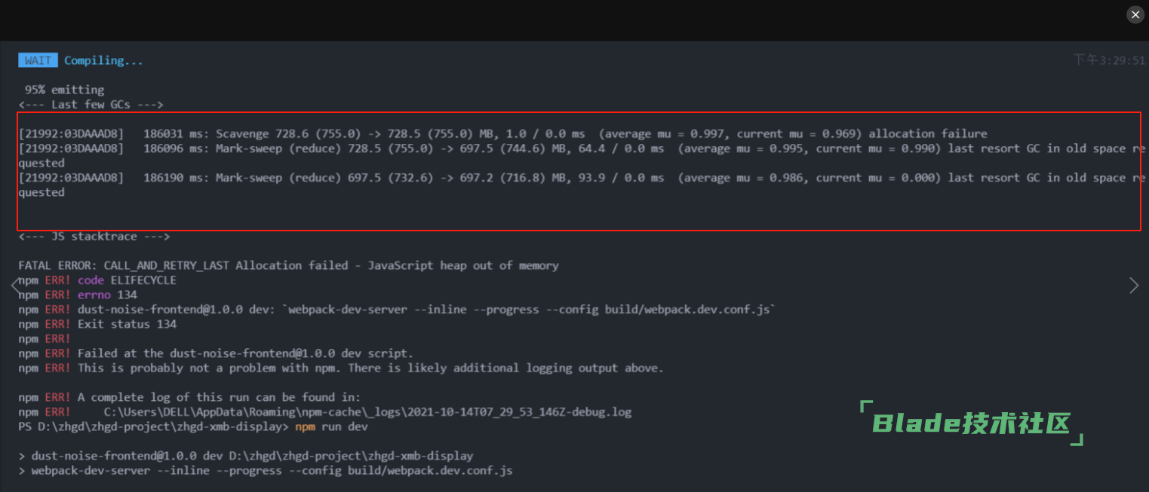This screenshot has width=1149, height=492.
Task: Click the "npm run dev" command at the prompt
Action: point(331,426)
